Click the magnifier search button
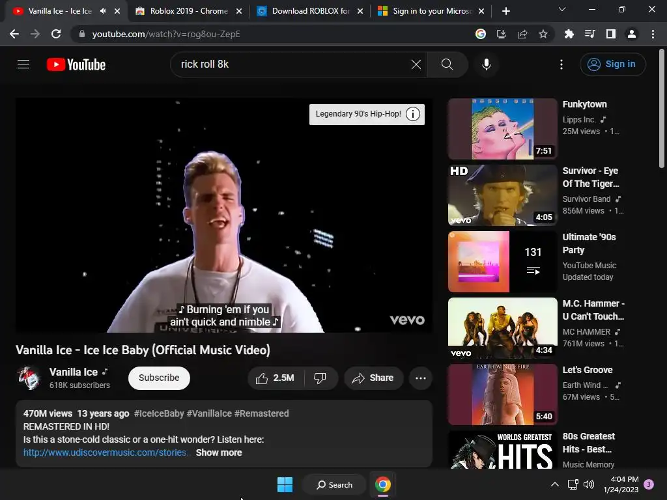Image resolution: width=667 pixels, height=500 pixels. 447,64
